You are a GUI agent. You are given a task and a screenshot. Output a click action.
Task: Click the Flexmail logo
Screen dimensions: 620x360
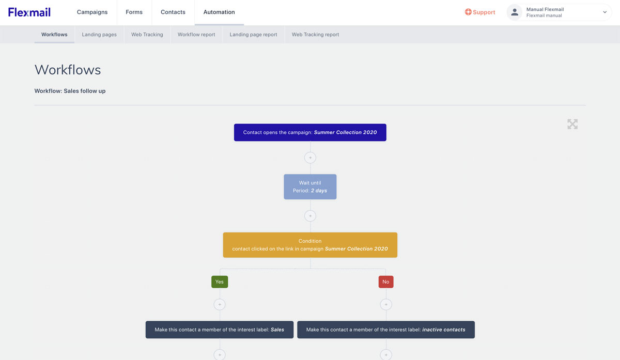pyautogui.click(x=29, y=12)
